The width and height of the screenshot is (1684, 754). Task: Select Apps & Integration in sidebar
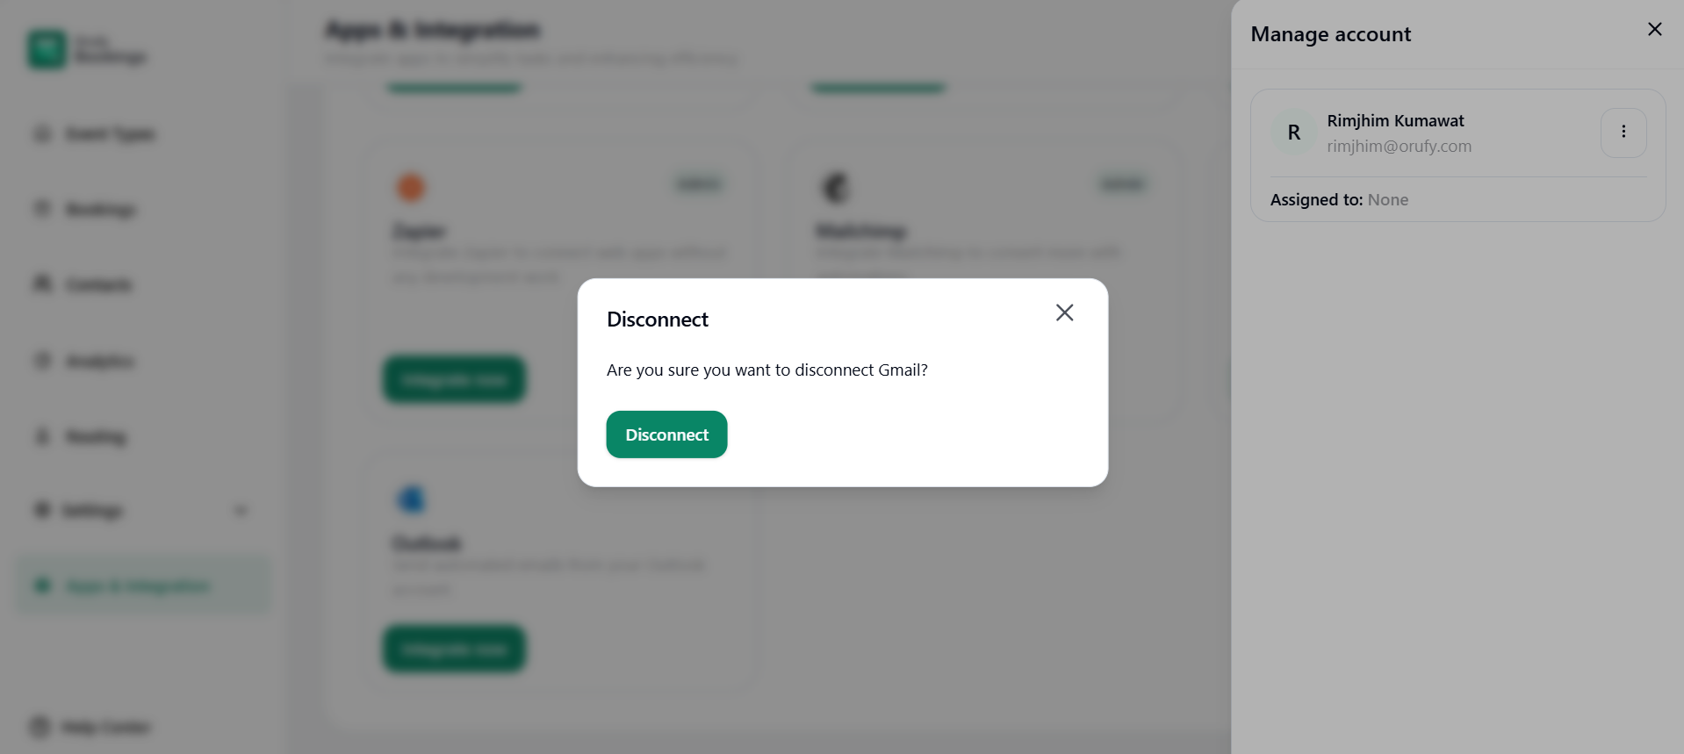138,586
